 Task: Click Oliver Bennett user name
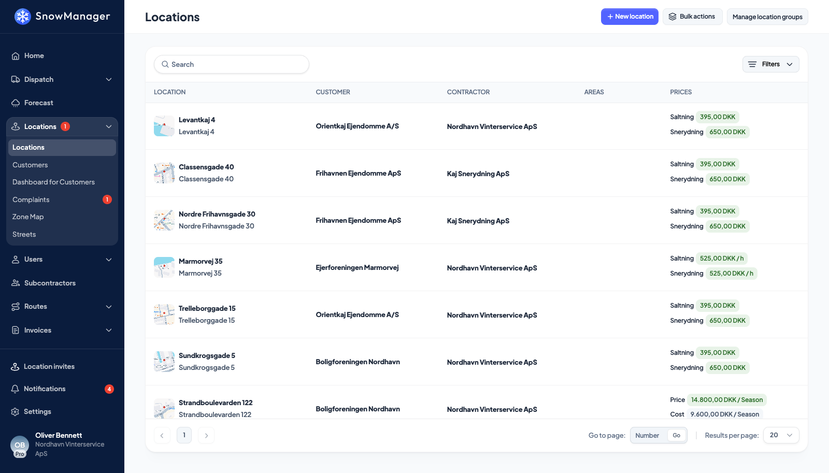59,436
